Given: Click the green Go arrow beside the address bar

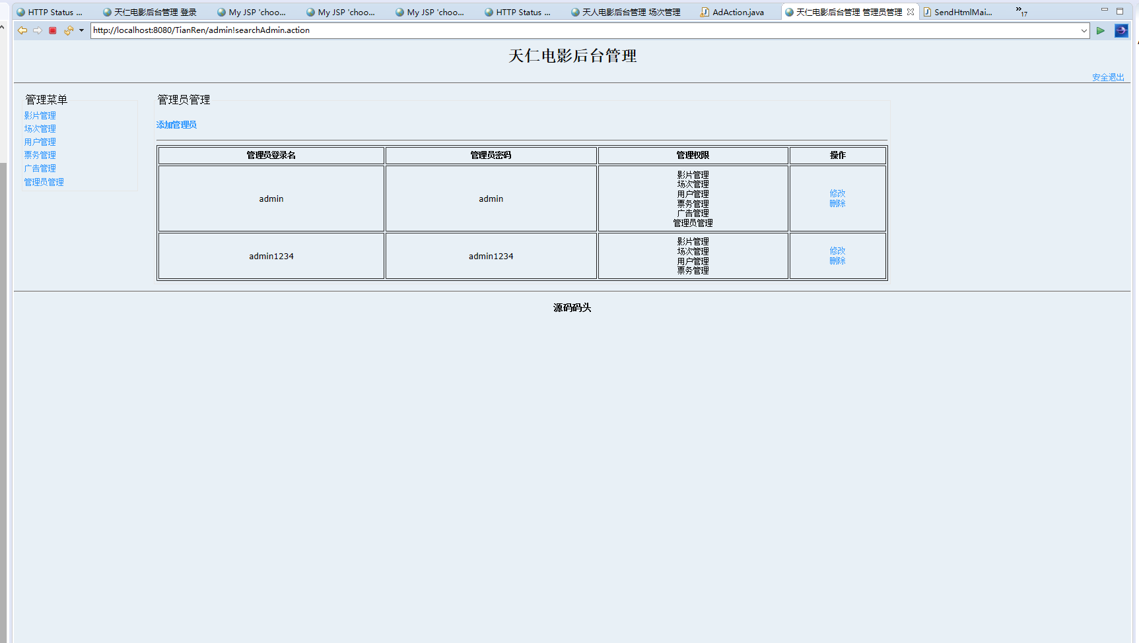Looking at the screenshot, I should coord(1101,30).
